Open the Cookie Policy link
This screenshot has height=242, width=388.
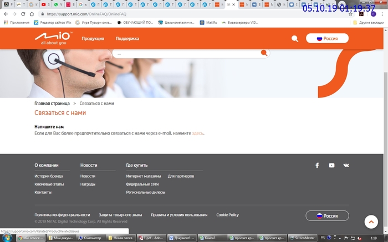227,215
